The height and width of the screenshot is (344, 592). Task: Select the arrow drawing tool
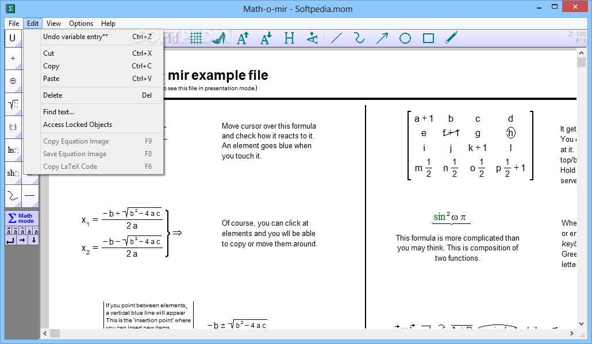[382, 38]
